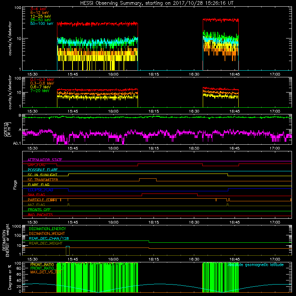Screen dimensions: 296x296
Task: Click the ATTENUATOR_STATE flag label
Action: point(45,160)
